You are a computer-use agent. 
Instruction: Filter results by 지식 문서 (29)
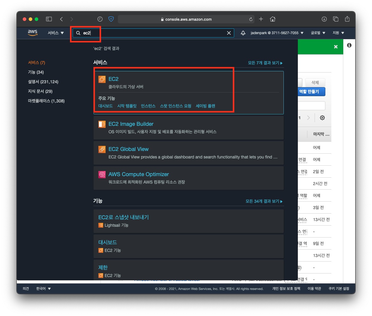[40, 91]
